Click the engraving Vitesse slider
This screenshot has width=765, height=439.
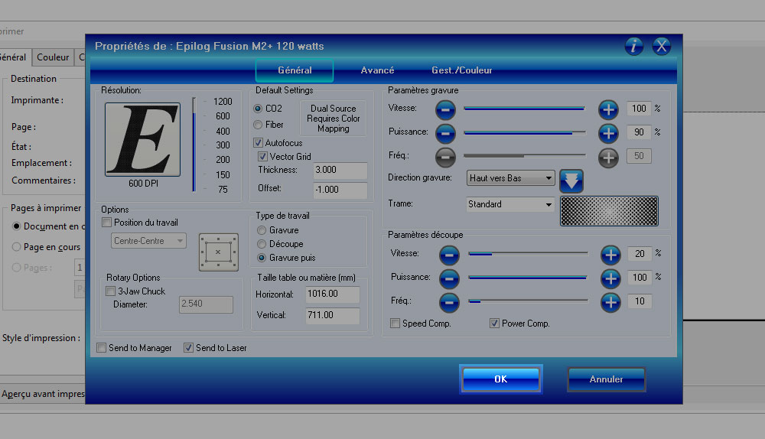click(525, 109)
